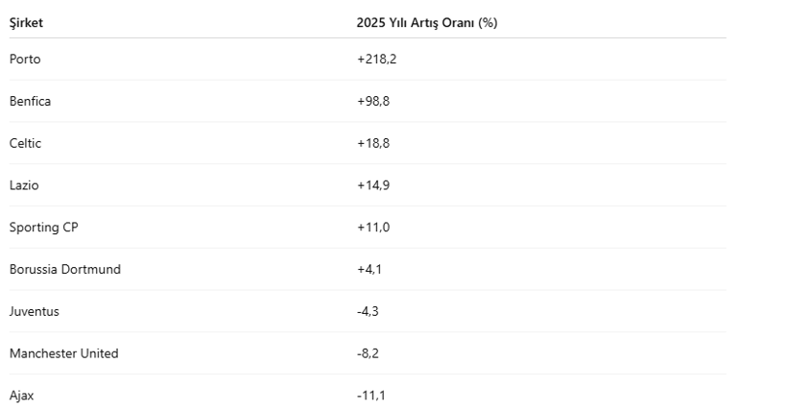Click the +4,1 value cell
Screen dimensions: 787x411
(369, 270)
